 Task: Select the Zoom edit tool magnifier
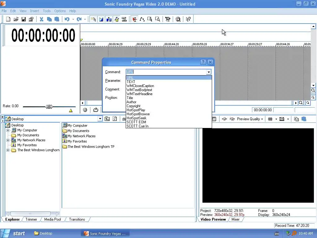click(158, 19)
